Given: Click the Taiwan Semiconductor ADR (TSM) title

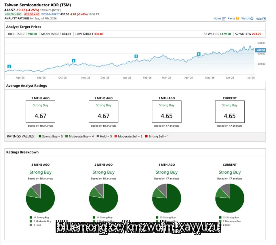Looking at the screenshot, I should [x=38, y=5].
